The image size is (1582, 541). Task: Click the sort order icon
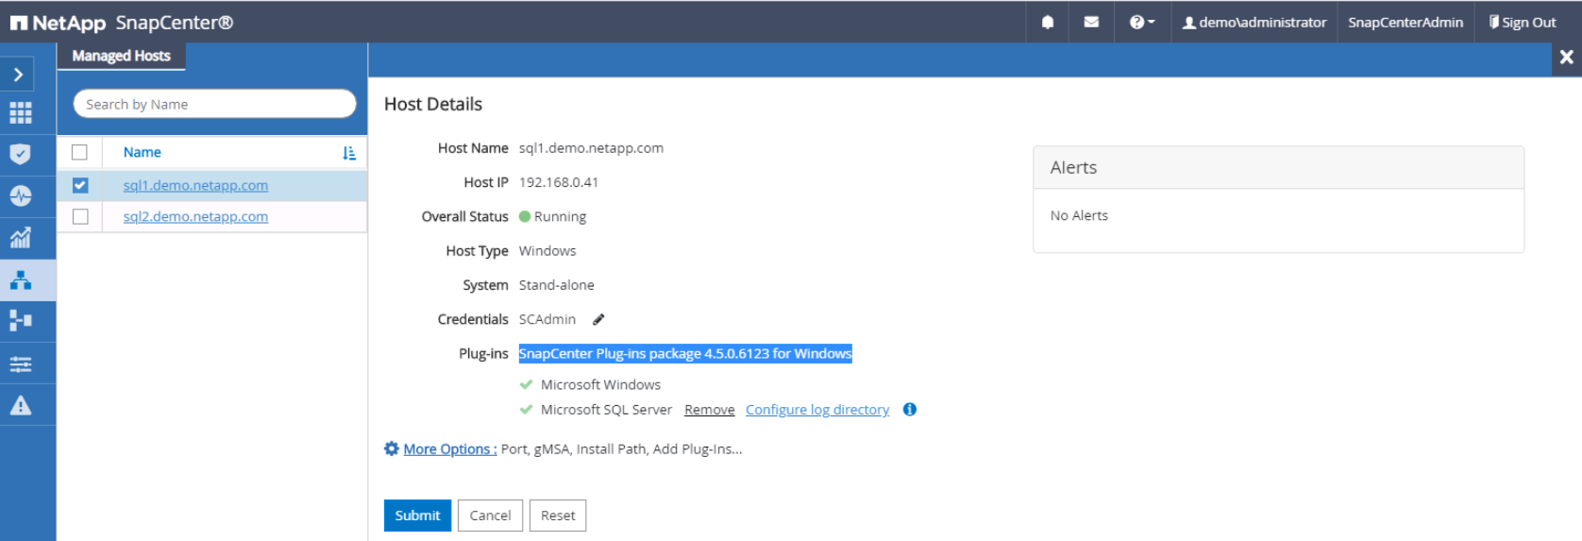pyautogui.click(x=349, y=153)
